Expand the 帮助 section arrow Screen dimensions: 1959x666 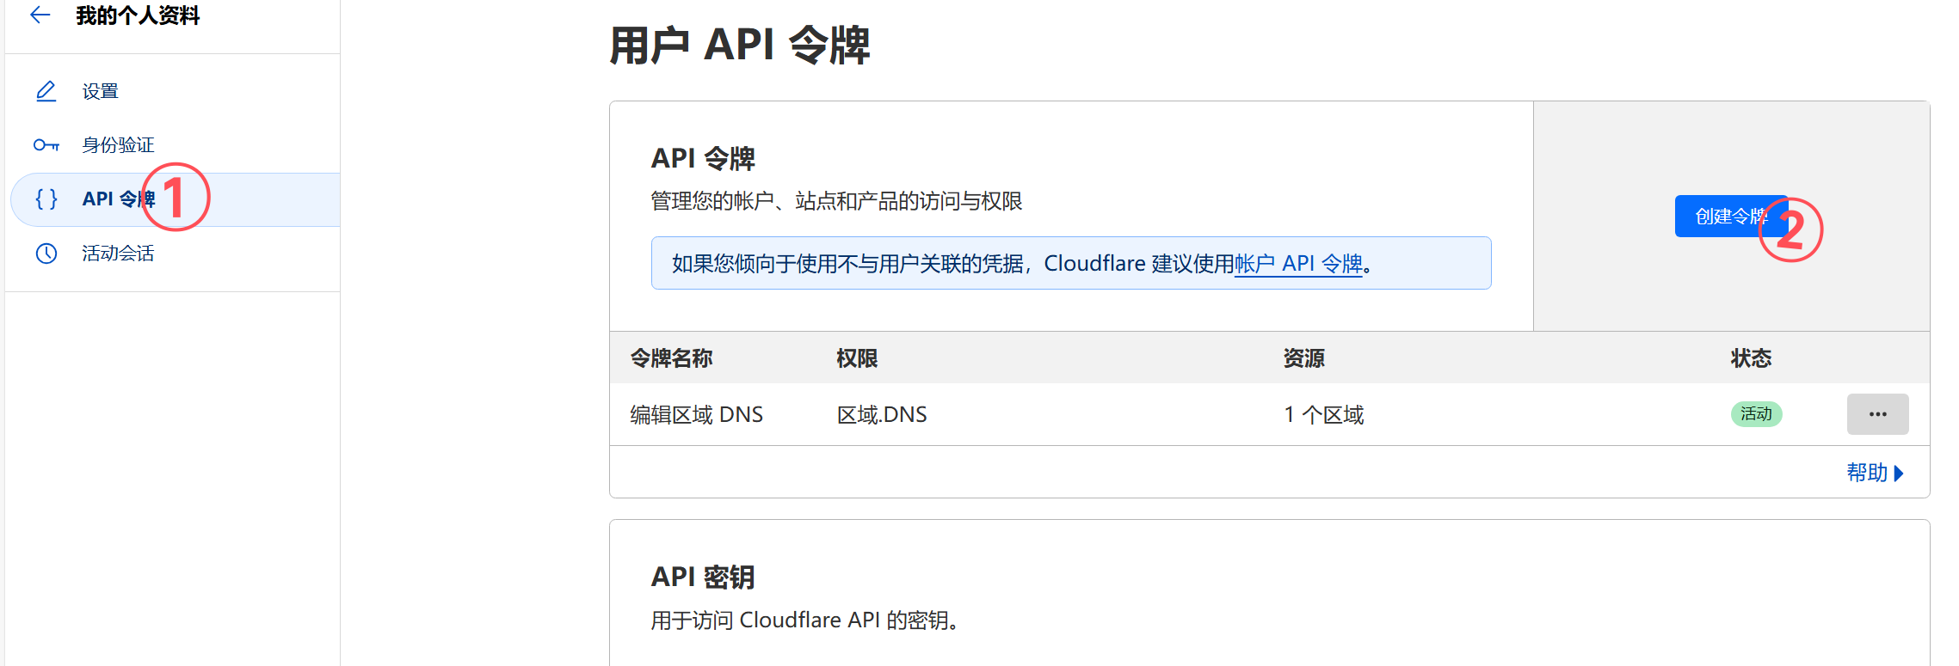1900,474
